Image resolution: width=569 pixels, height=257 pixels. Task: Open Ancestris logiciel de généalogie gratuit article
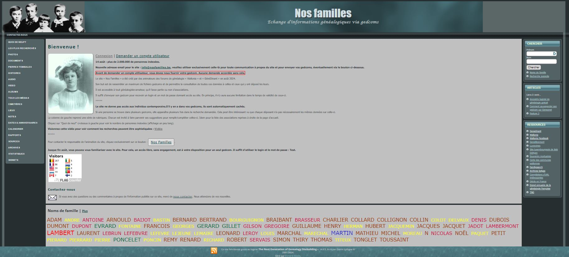(x=539, y=101)
